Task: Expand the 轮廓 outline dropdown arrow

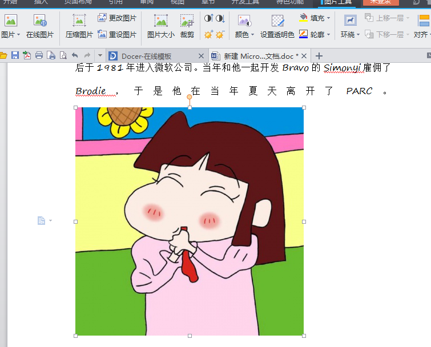Action: 328,35
